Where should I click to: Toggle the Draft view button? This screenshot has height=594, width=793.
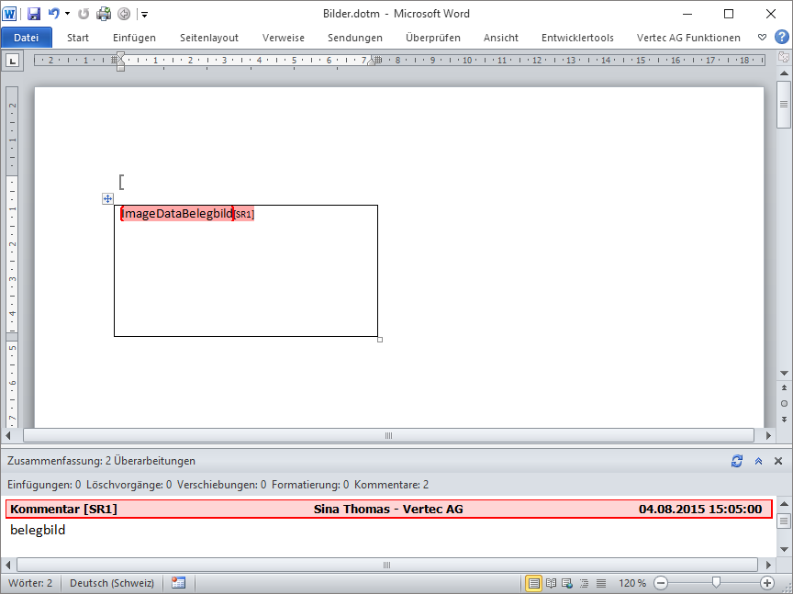pyautogui.click(x=600, y=583)
